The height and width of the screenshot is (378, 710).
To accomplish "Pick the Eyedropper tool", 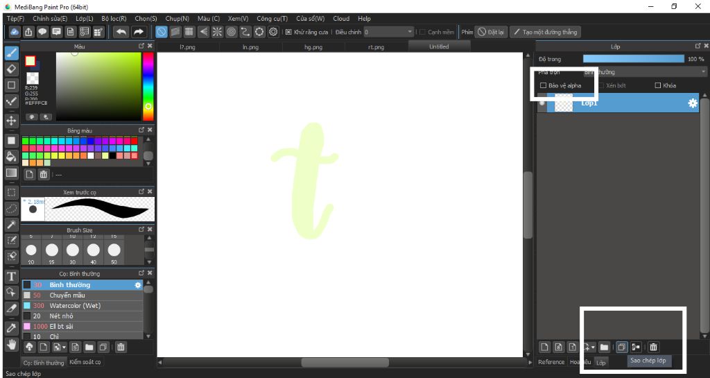I will pos(11,328).
